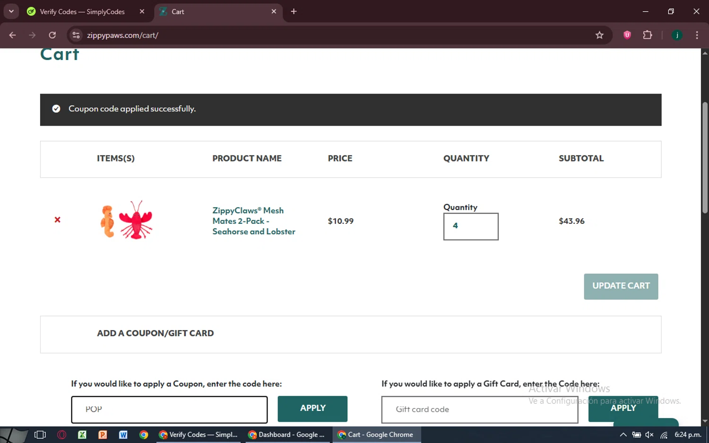Launch Opera from the taskbar
The height and width of the screenshot is (443, 709).
61,434
